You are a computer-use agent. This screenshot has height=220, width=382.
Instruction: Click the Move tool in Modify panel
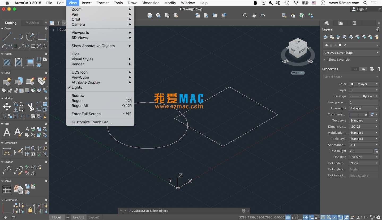(7, 107)
